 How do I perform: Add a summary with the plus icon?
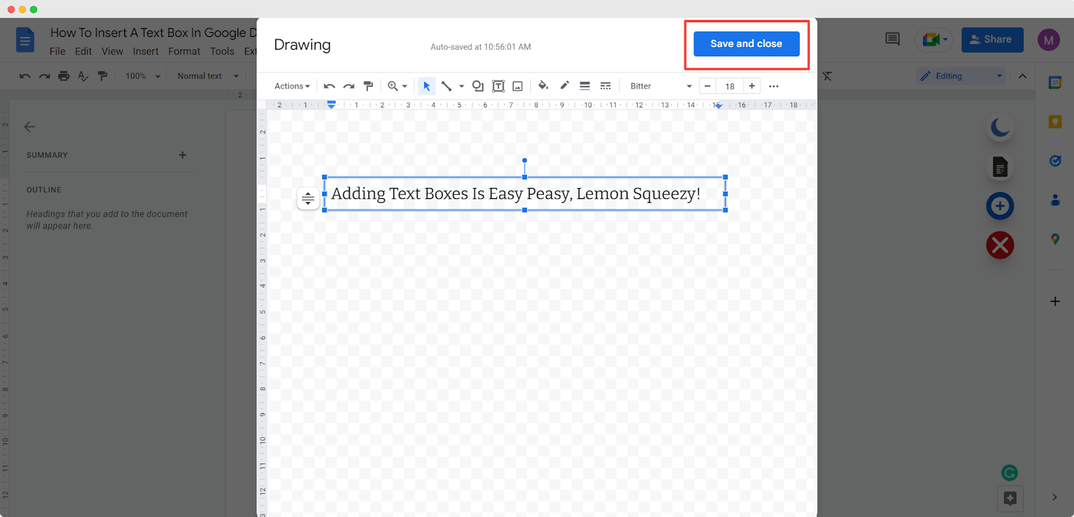pyautogui.click(x=183, y=155)
